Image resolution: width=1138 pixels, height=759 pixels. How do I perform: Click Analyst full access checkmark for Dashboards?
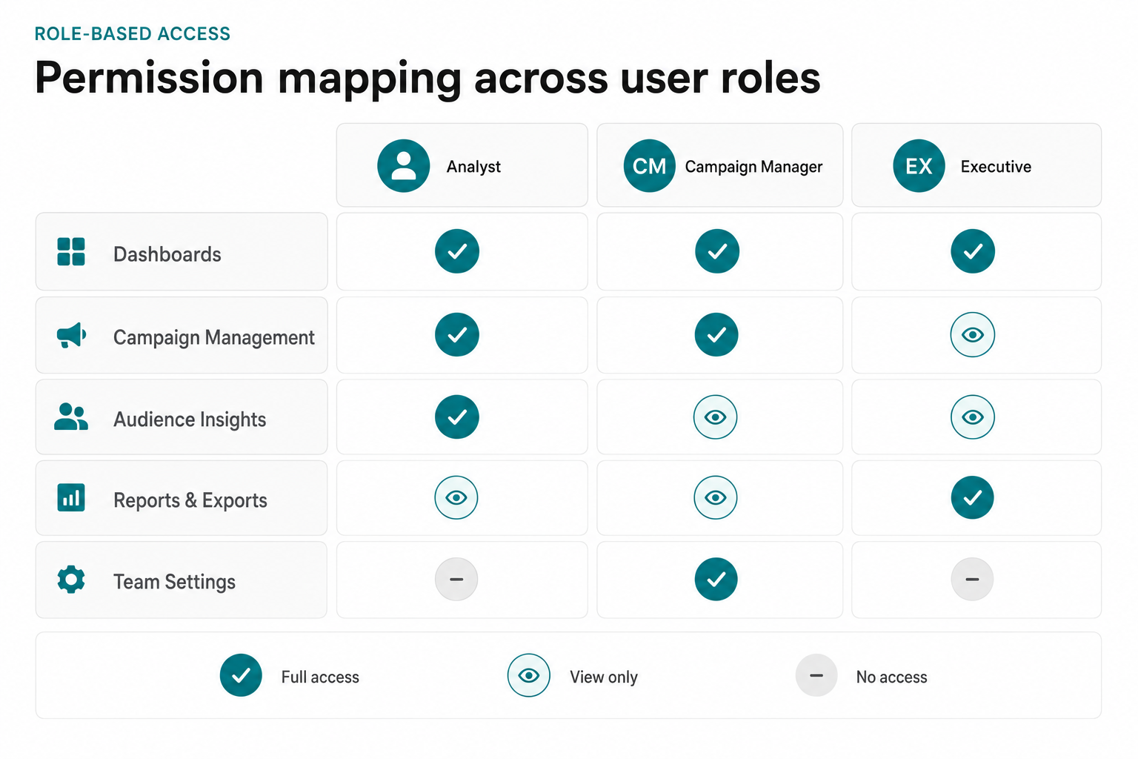[457, 251]
